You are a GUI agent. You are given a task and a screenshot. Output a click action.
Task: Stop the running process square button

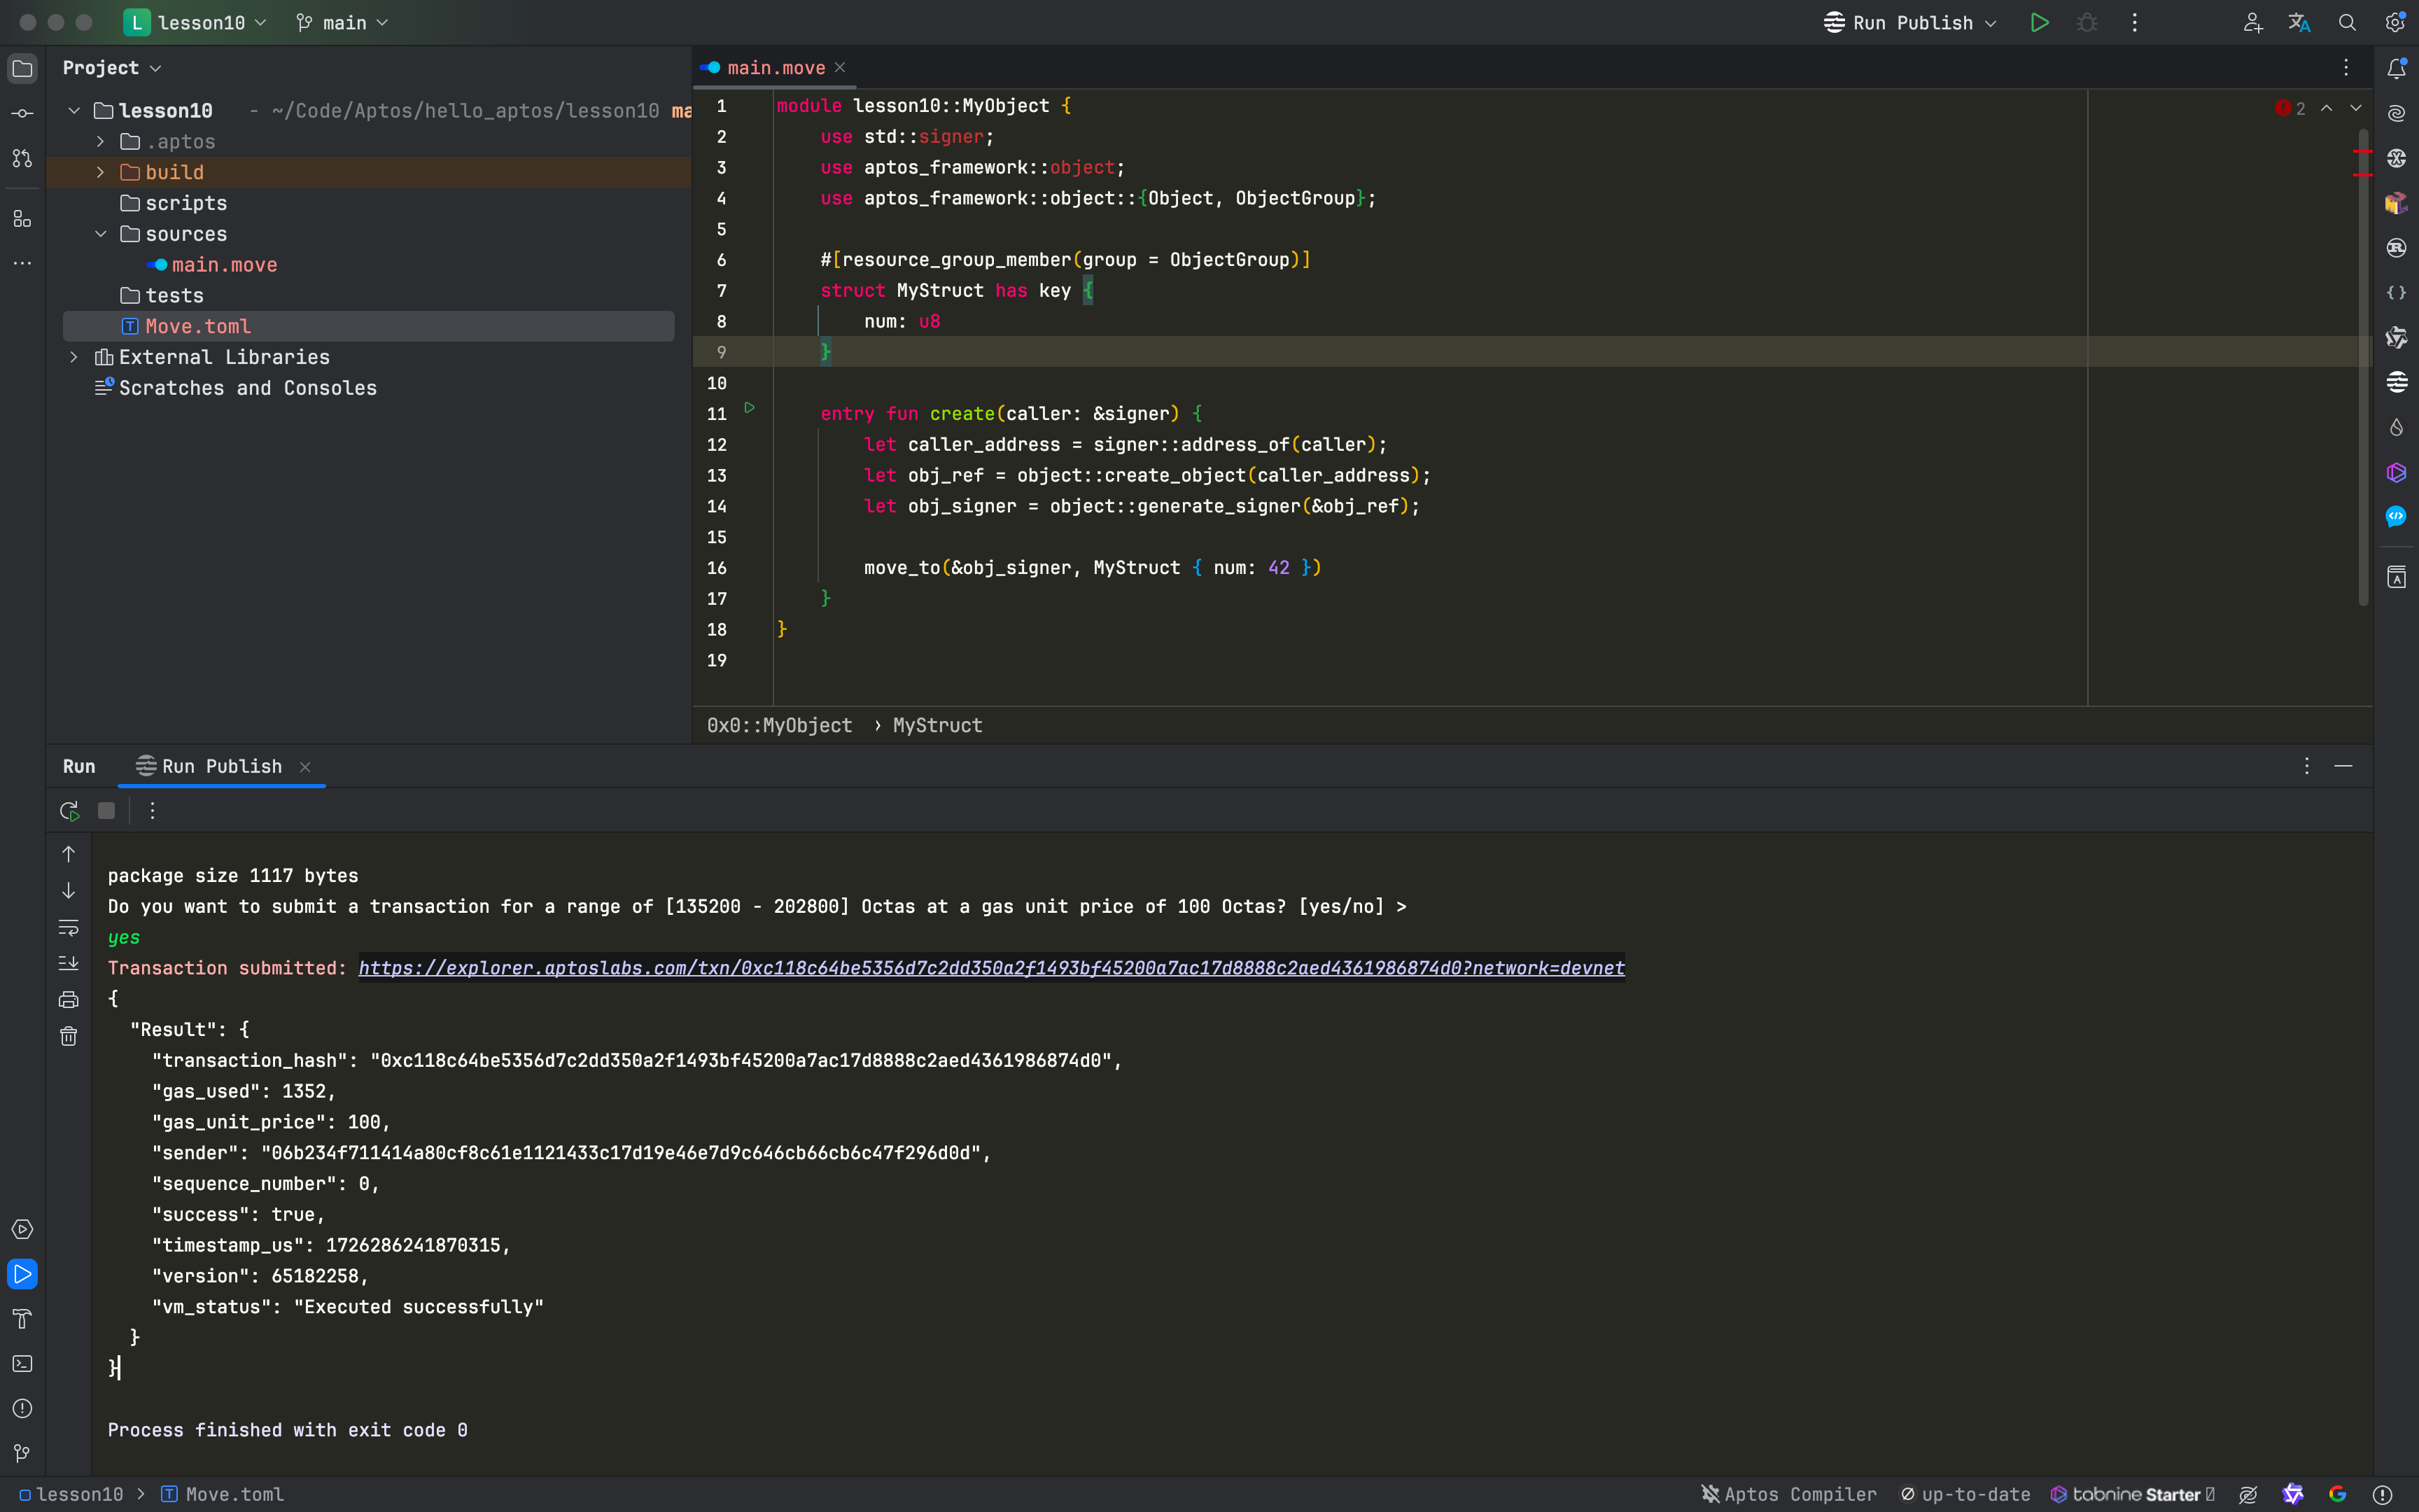(x=106, y=811)
